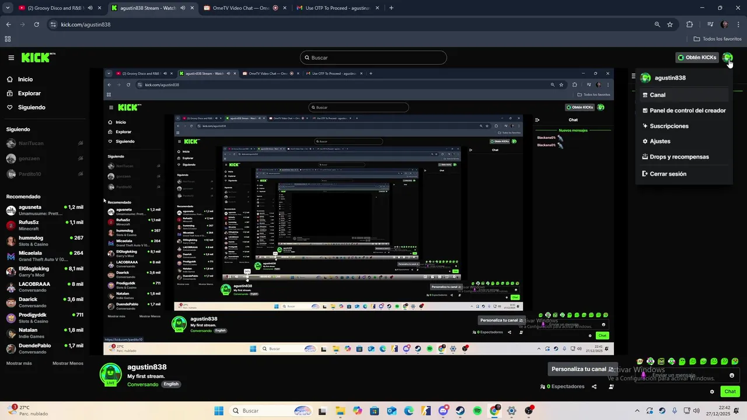This screenshot has width=747, height=420.
Task: Open the Kick sidebar hamburger menu
Action: pyautogui.click(x=11, y=58)
